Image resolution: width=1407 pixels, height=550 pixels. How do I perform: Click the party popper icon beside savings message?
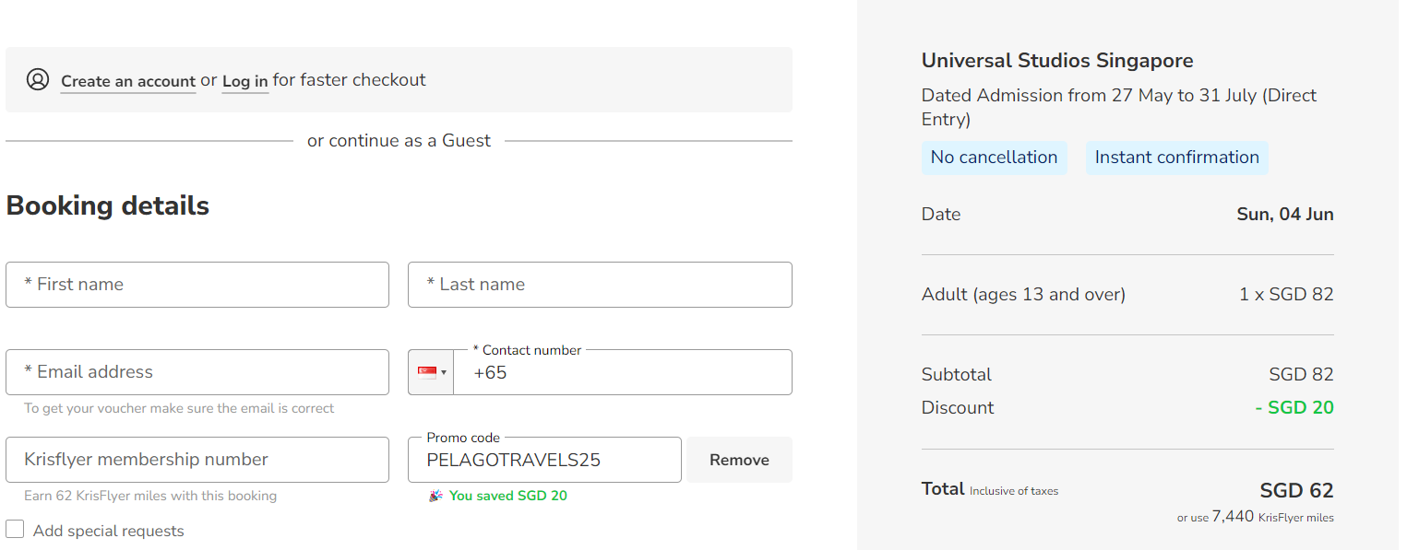click(434, 496)
